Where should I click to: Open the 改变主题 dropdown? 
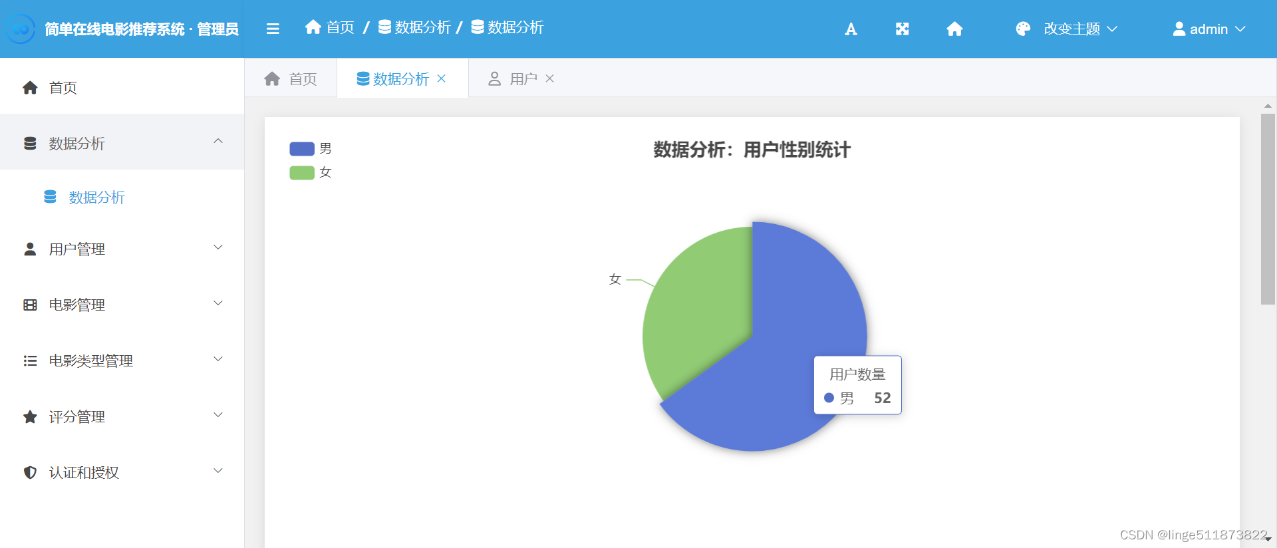tap(1067, 29)
